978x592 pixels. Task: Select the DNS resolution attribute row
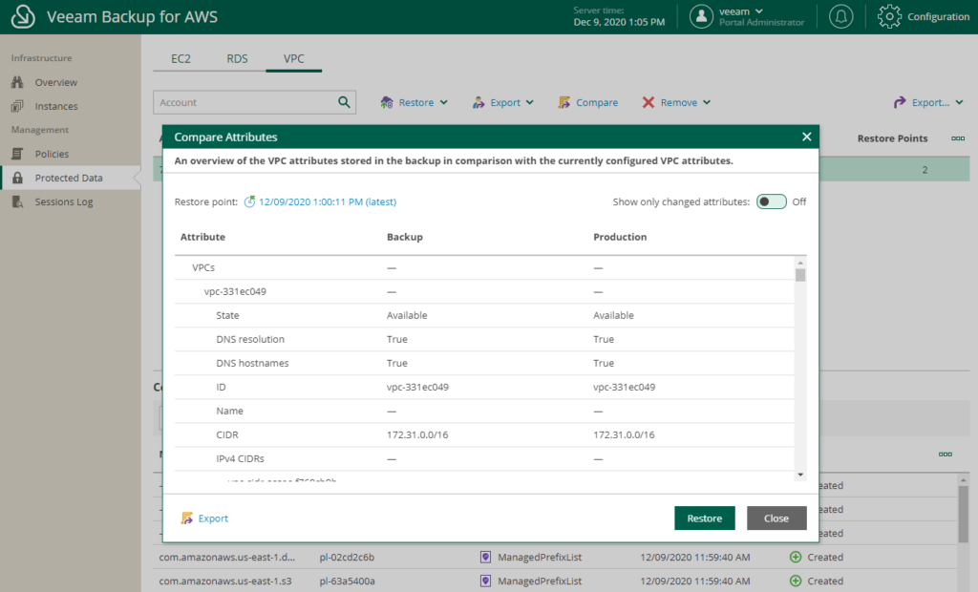pyautogui.click(x=484, y=339)
